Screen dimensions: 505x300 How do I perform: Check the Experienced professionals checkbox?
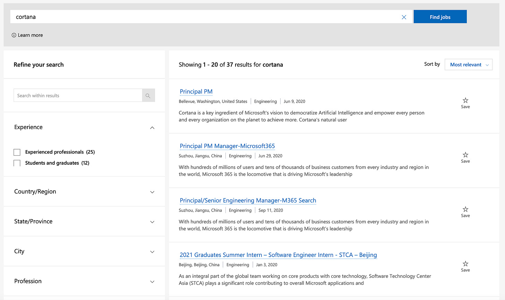point(17,152)
